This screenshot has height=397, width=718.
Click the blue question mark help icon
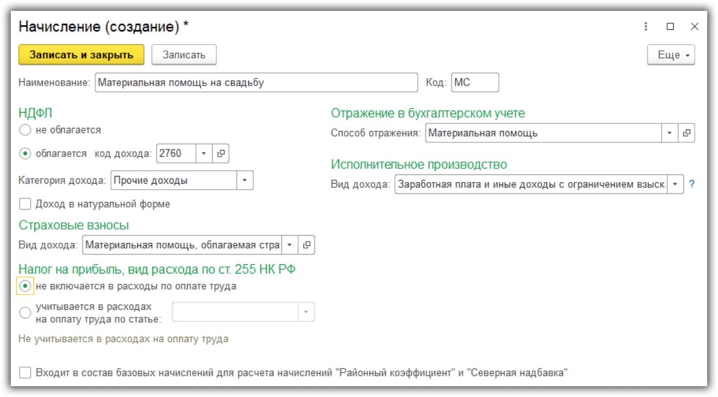click(691, 184)
